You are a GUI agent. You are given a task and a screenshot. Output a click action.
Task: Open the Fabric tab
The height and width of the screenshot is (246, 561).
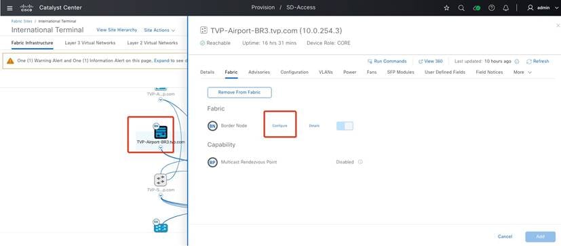pos(231,73)
